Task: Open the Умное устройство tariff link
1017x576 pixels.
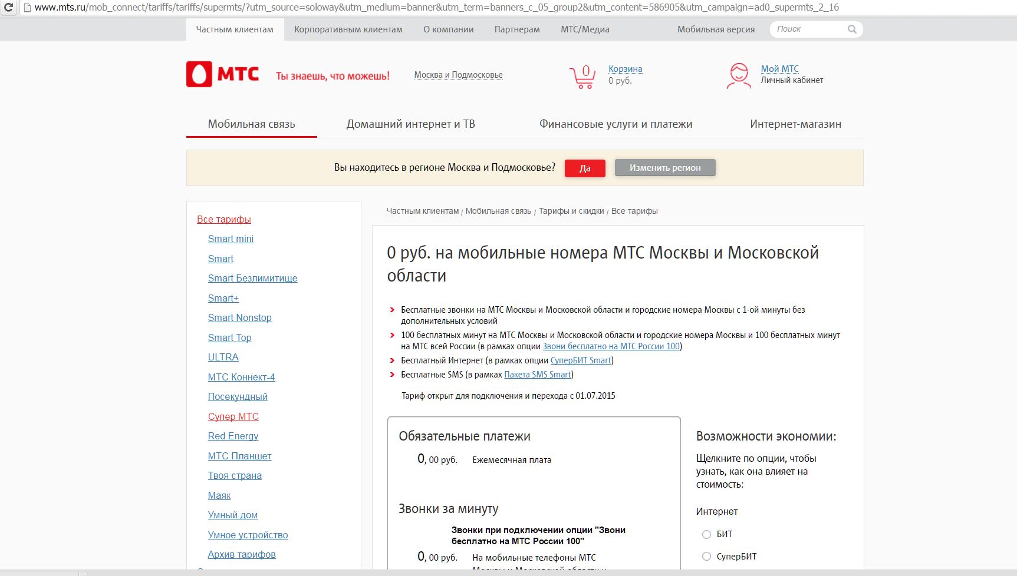Action: [x=248, y=535]
